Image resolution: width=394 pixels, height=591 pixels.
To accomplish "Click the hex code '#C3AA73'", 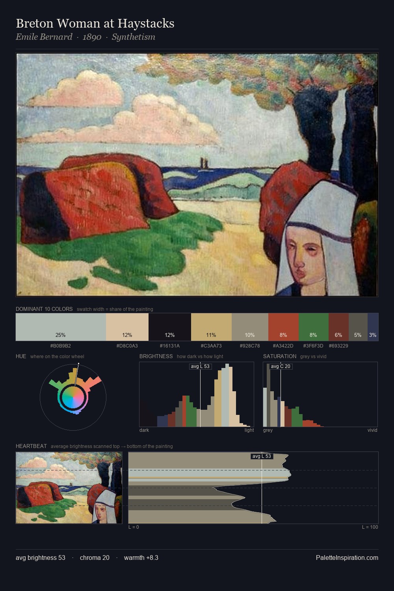I will pyautogui.click(x=211, y=346).
